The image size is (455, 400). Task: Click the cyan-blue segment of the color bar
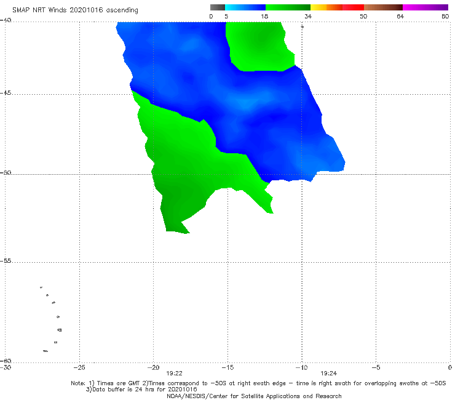click(245, 7)
